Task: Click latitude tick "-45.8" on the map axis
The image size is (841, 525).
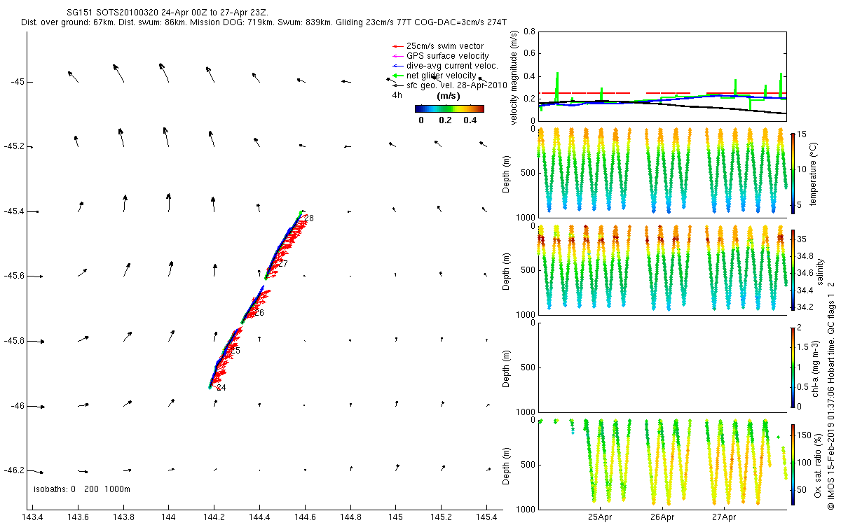Action: click(x=13, y=341)
